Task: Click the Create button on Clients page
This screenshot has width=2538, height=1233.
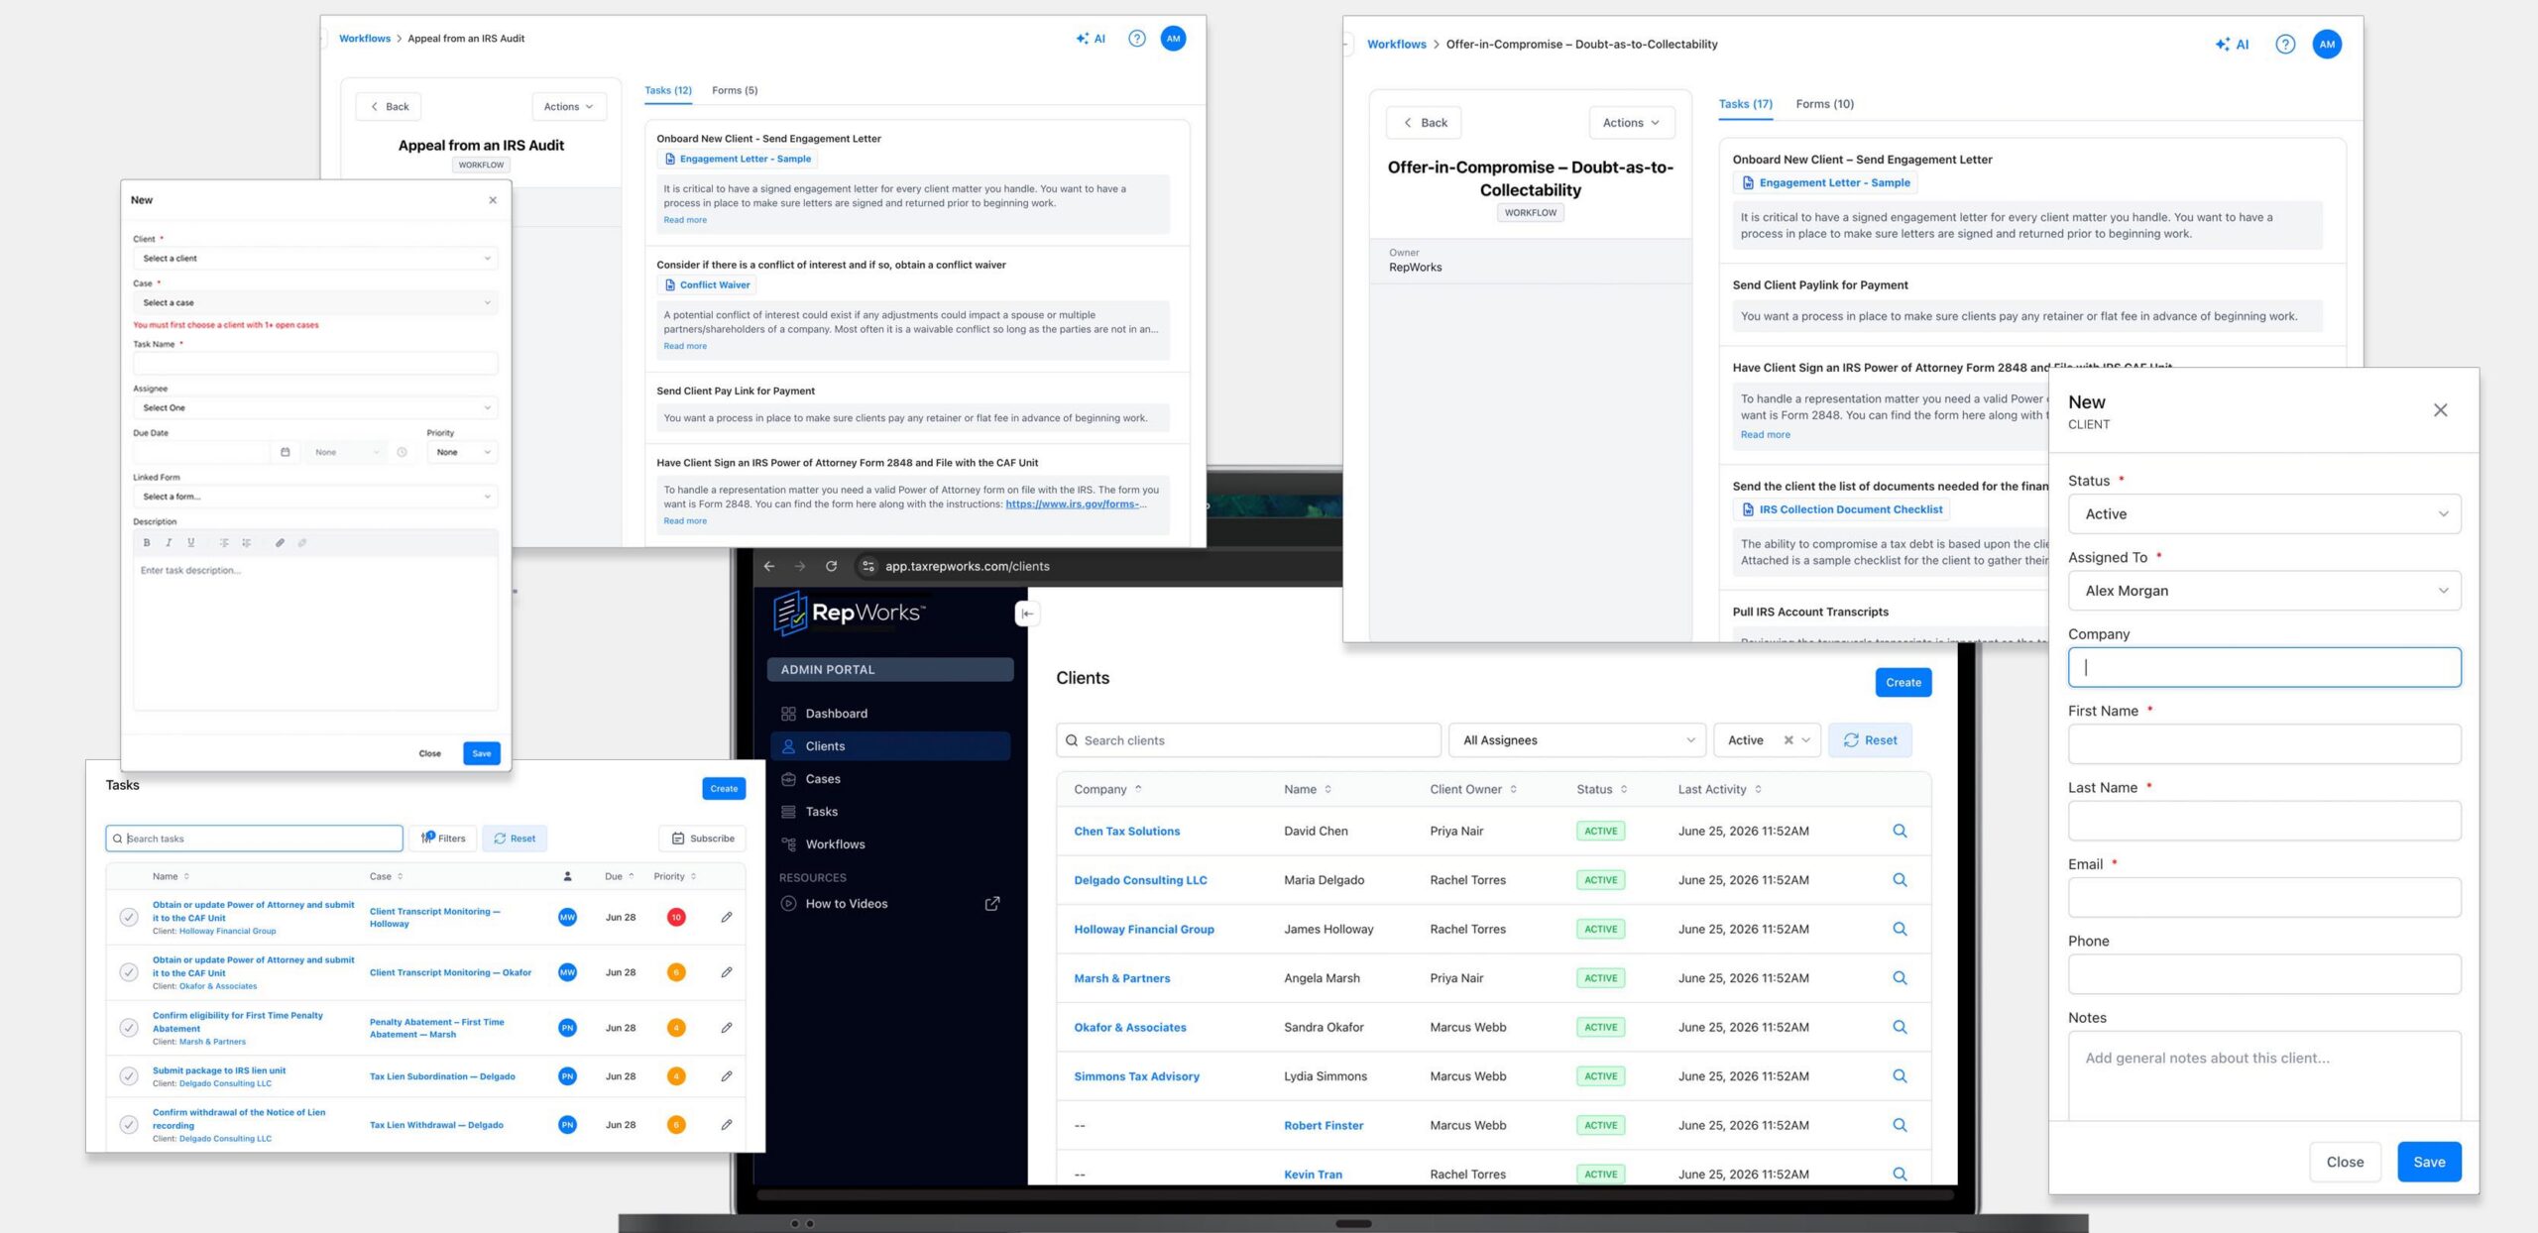Action: click(x=1903, y=682)
